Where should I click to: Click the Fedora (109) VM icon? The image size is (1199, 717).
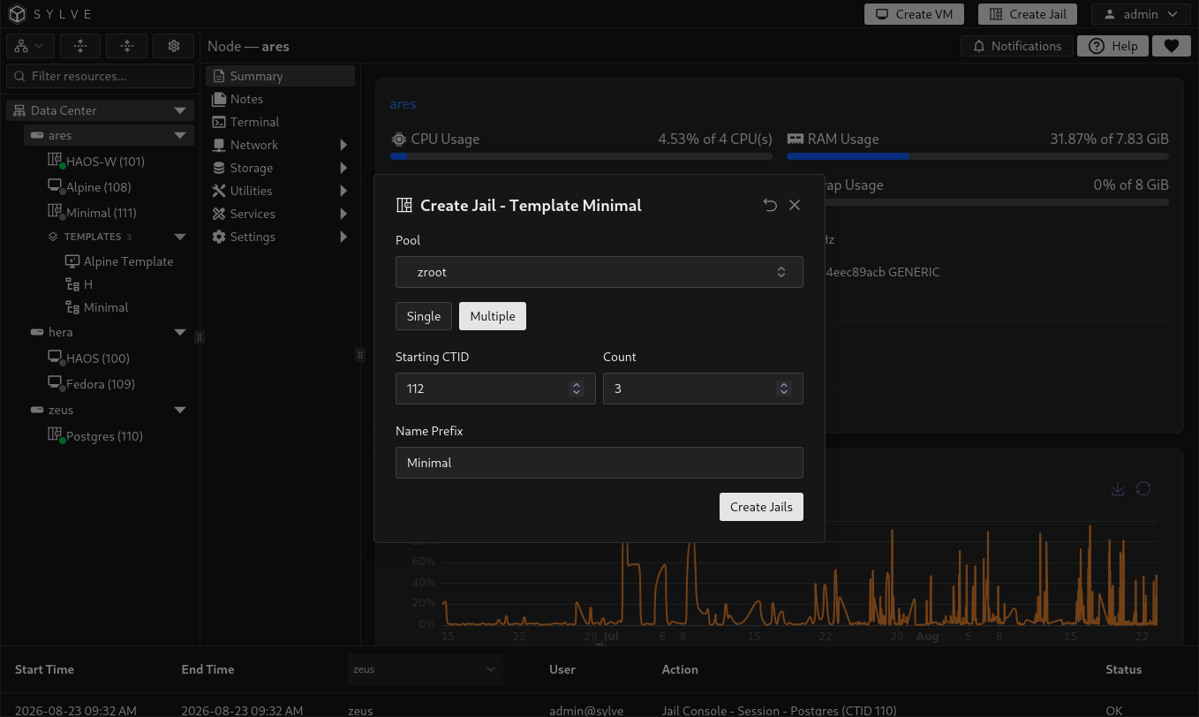pyautogui.click(x=55, y=383)
